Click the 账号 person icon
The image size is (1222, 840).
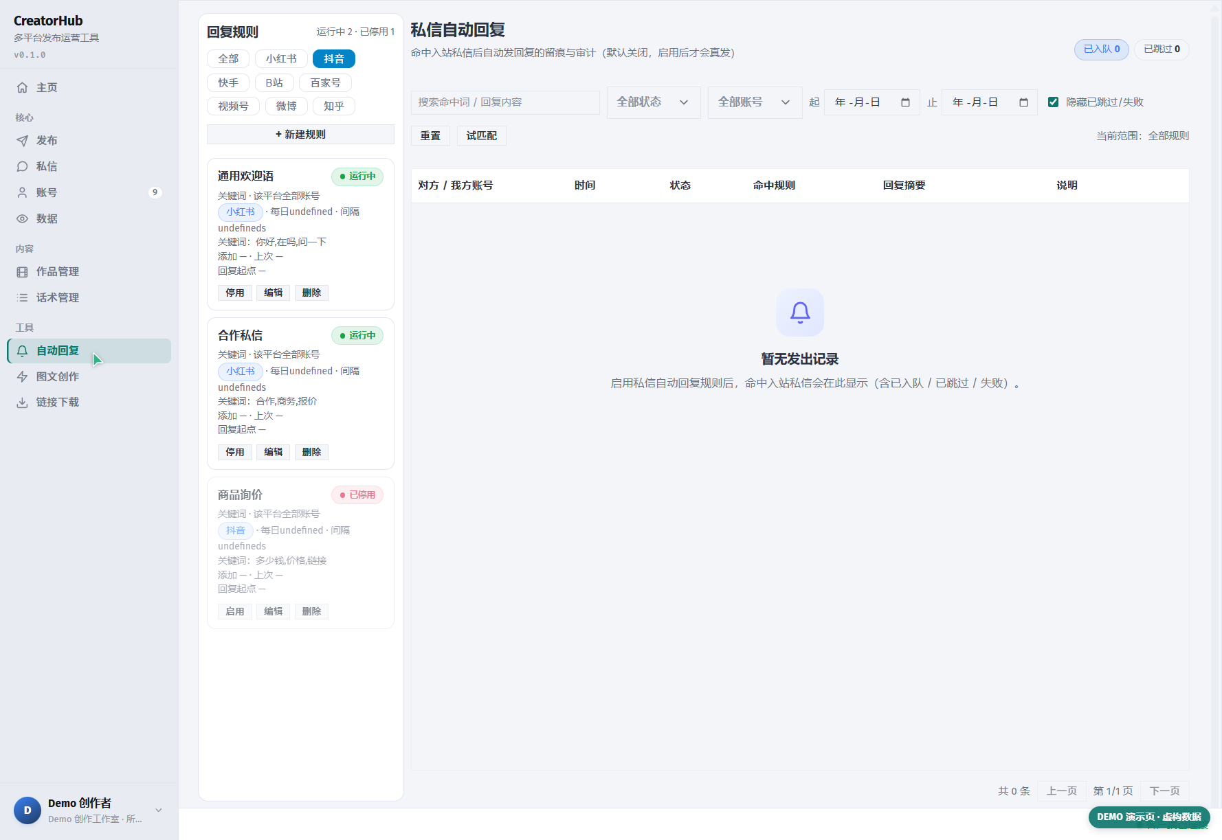22,193
